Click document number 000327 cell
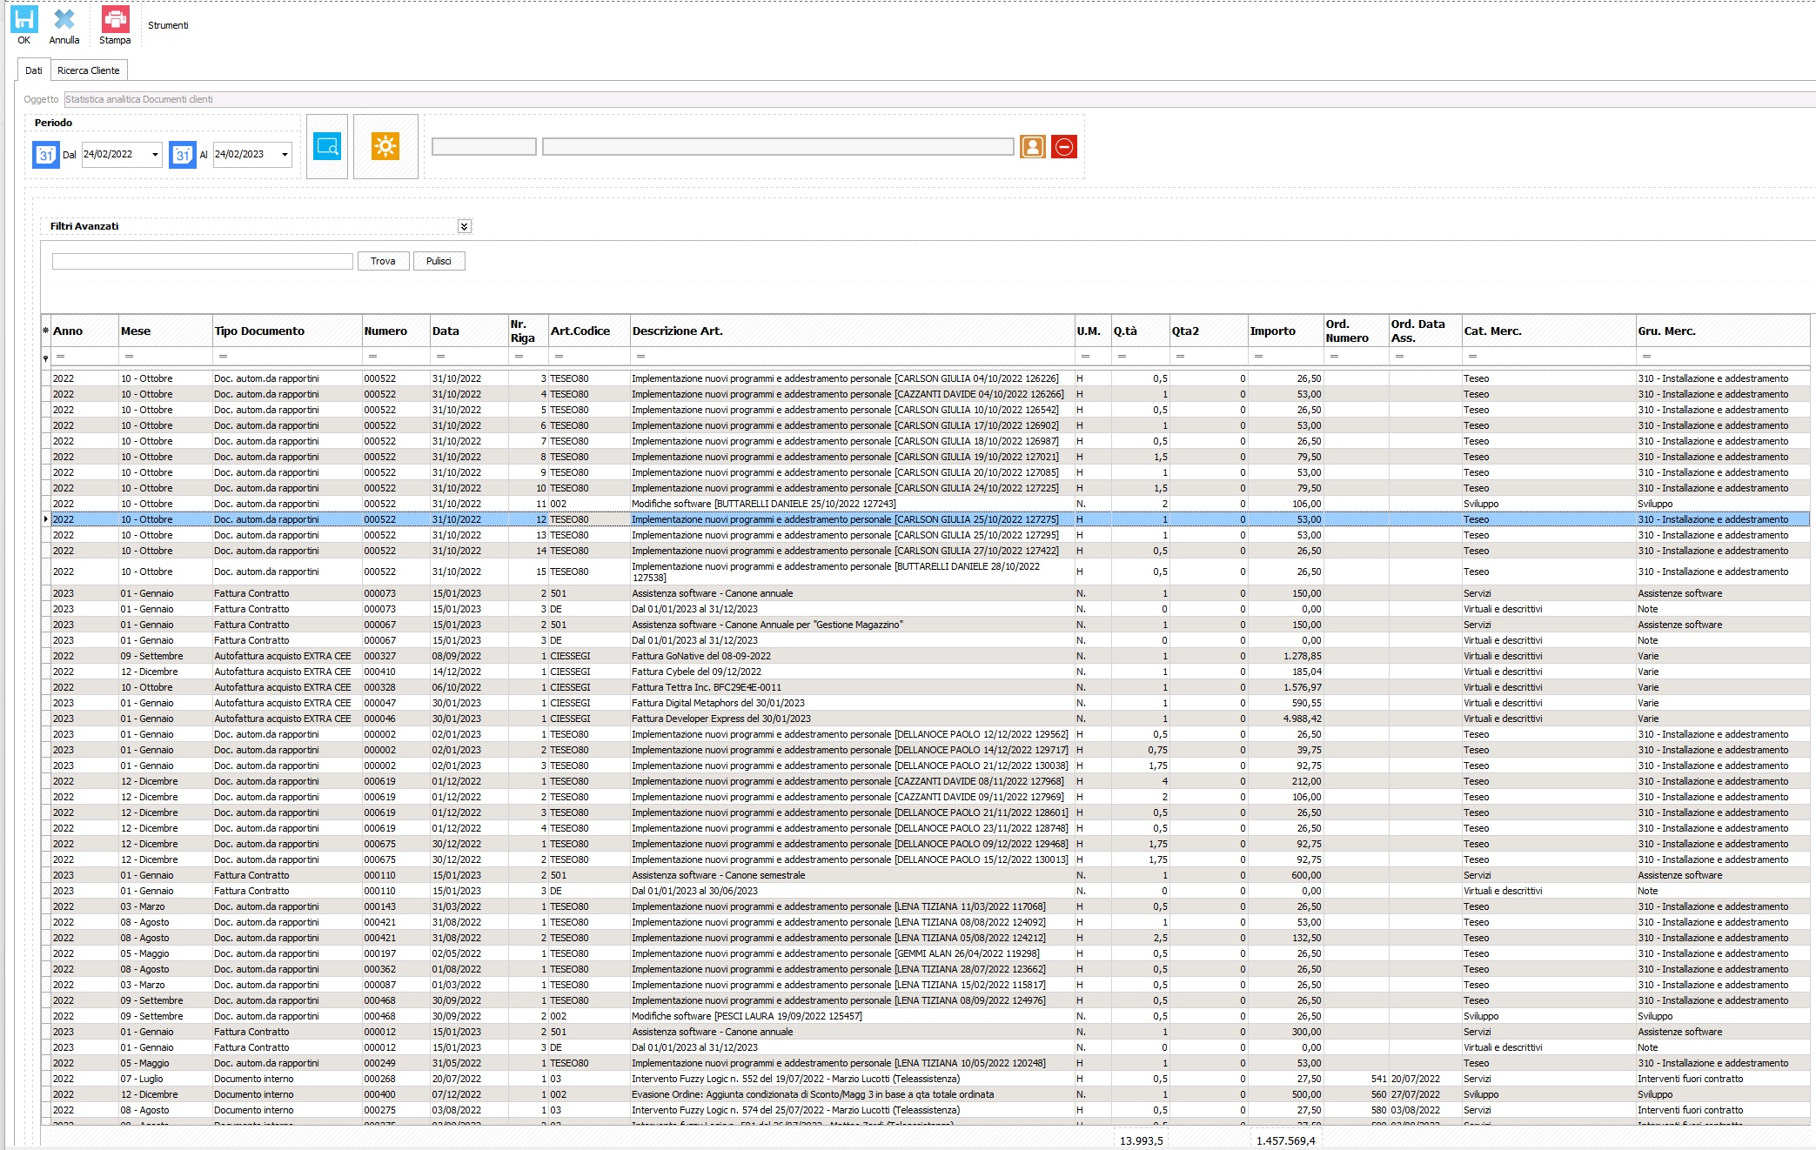Screen dimensions: 1816x1150 [x=396, y=656]
